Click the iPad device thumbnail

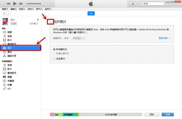coord(5,21)
